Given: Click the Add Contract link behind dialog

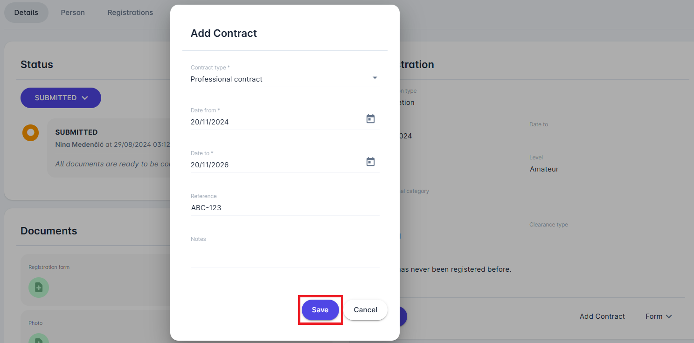Looking at the screenshot, I should 602,316.
